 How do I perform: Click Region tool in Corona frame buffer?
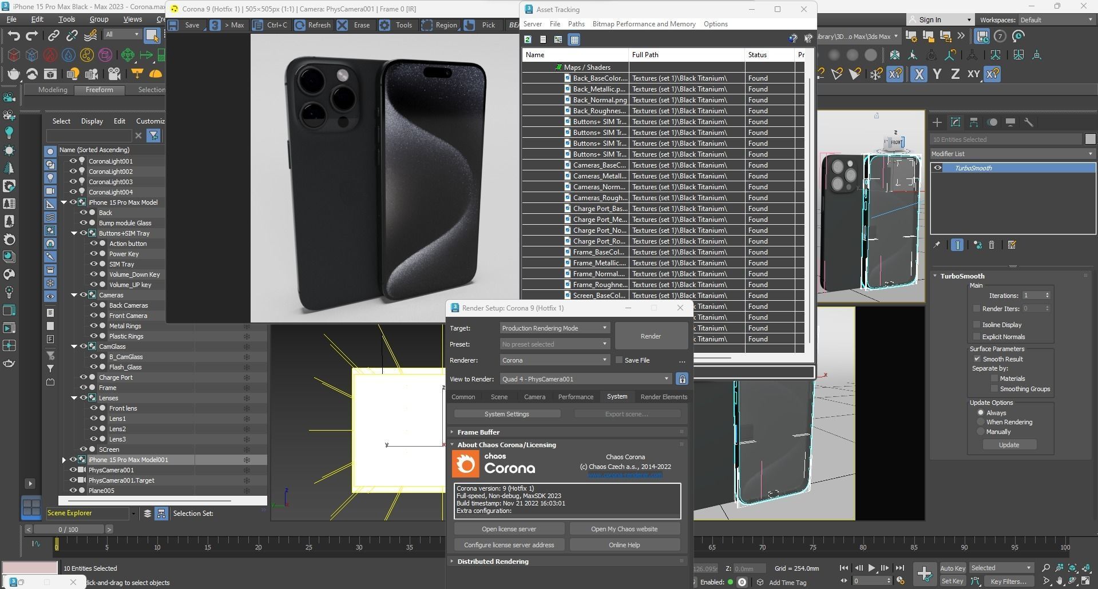point(439,25)
